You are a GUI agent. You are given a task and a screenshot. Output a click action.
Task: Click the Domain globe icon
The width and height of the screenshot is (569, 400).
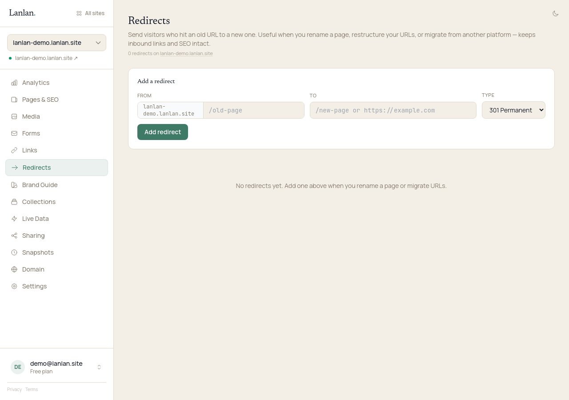click(x=14, y=269)
